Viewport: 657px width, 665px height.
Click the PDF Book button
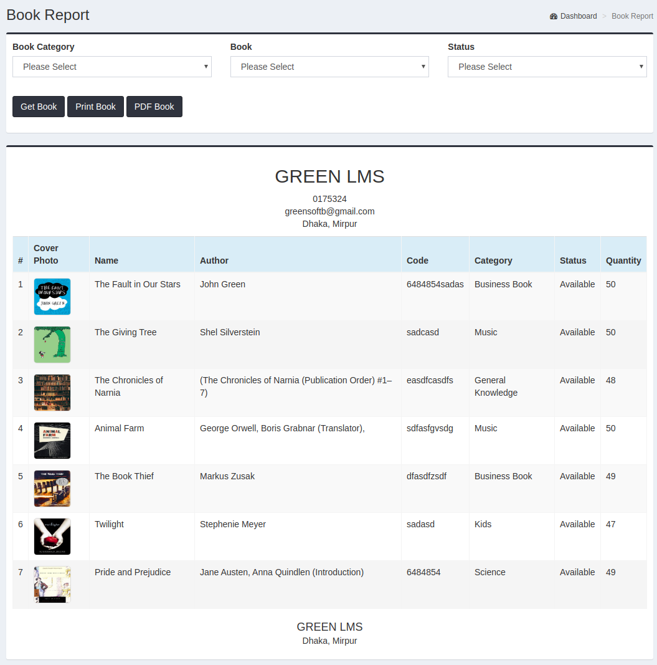point(154,107)
